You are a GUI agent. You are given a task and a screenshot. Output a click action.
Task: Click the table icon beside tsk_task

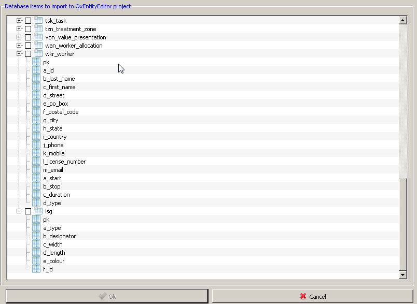pos(37,21)
